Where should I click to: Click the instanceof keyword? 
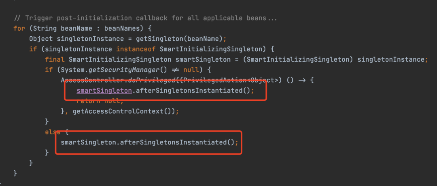point(136,49)
